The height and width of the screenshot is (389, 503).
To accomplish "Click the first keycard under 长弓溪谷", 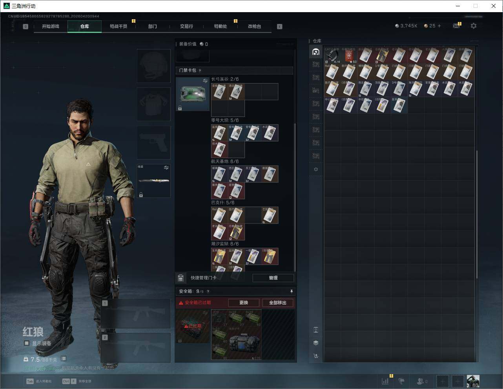I will (x=220, y=92).
